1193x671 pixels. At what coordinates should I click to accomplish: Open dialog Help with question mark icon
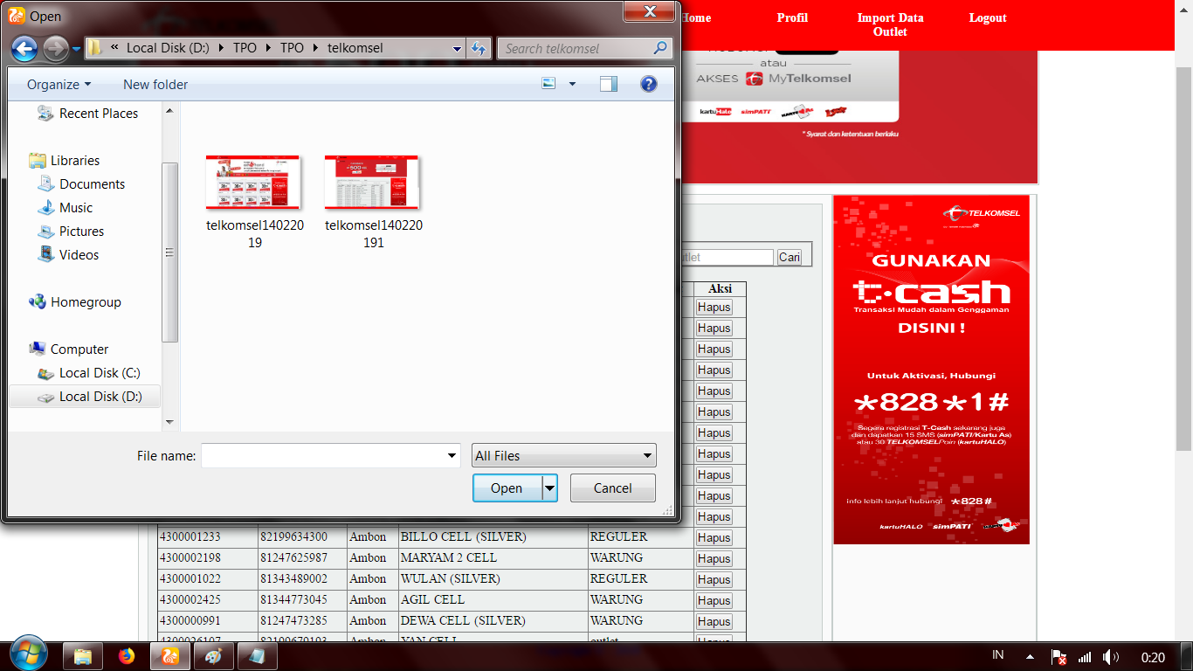point(648,84)
